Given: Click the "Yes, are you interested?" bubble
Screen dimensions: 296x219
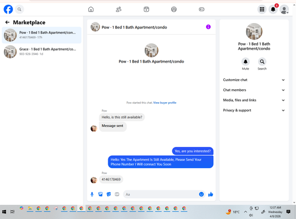Looking at the screenshot, I should pyautogui.click(x=192, y=151).
